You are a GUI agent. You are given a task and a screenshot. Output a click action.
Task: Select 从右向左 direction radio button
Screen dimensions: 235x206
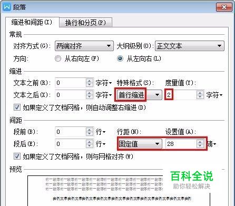tap(58, 58)
